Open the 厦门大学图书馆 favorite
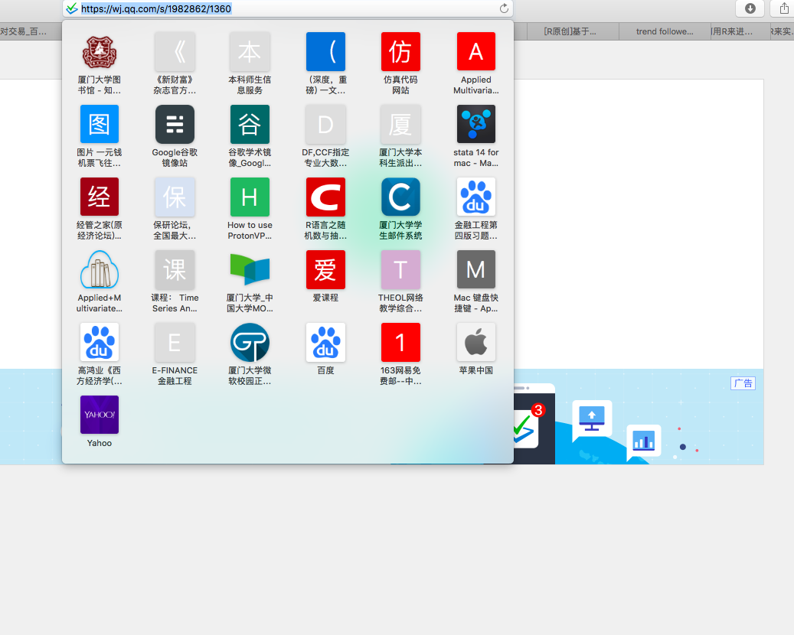The height and width of the screenshot is (635, 794). 100,63
